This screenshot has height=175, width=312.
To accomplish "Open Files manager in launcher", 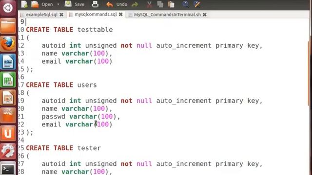I will (8, 26).
